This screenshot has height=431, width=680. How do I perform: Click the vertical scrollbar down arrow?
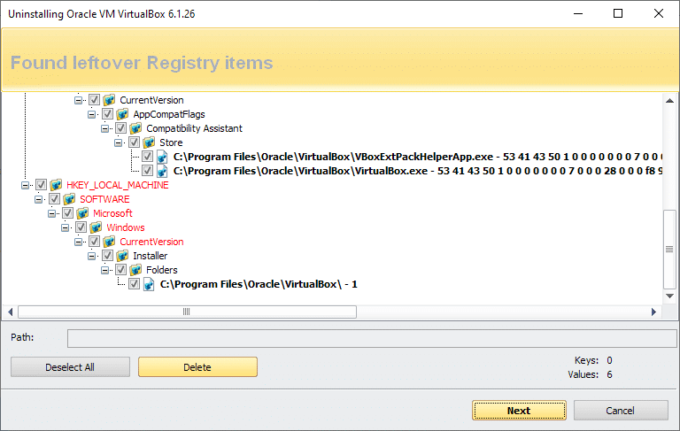point(669,296)
